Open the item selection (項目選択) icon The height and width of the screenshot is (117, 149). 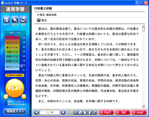[x=15, y=19]
